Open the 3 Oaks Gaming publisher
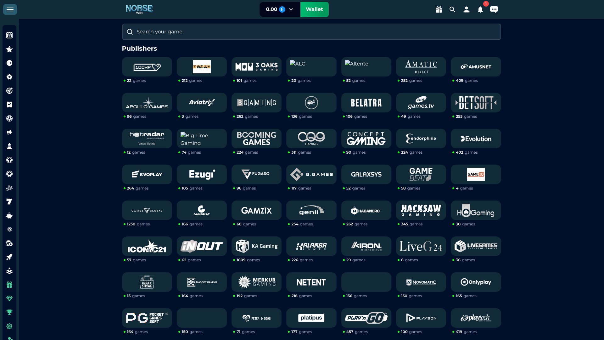Viewport: 604px width, 340px height. 256,67
